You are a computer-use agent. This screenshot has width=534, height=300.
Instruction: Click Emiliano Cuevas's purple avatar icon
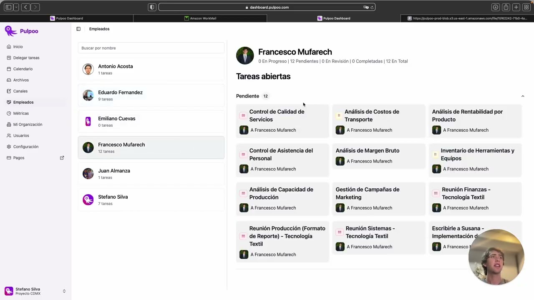coord(88,122)
